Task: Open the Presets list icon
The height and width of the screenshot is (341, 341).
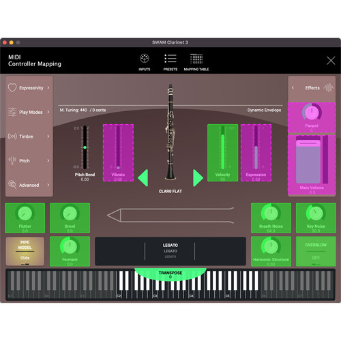Action: coord(170,59)
